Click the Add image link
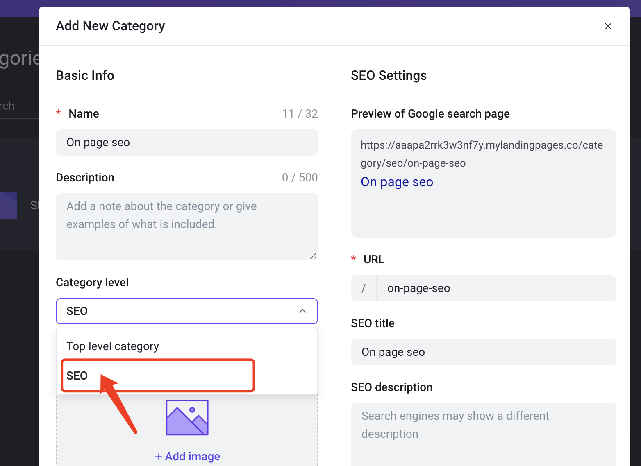Screen dimensions: 641x466 (187, 456)
